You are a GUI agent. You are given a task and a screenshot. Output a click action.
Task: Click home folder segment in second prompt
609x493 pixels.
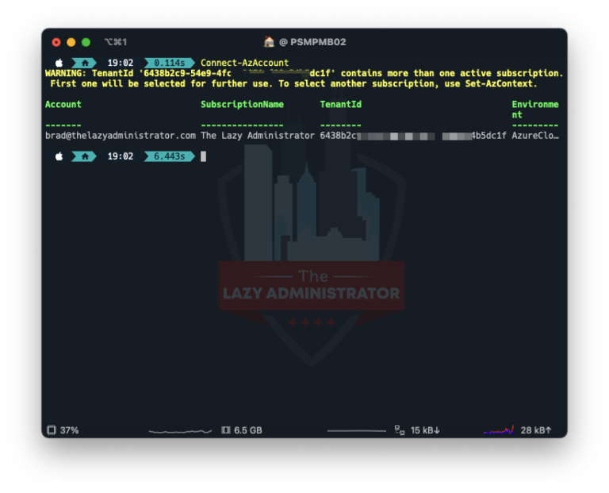tap(84, 156)
